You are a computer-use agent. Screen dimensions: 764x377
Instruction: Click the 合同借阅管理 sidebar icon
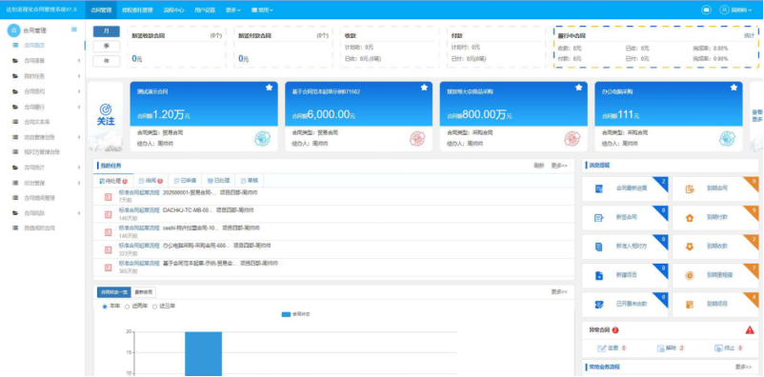point(15,198)
